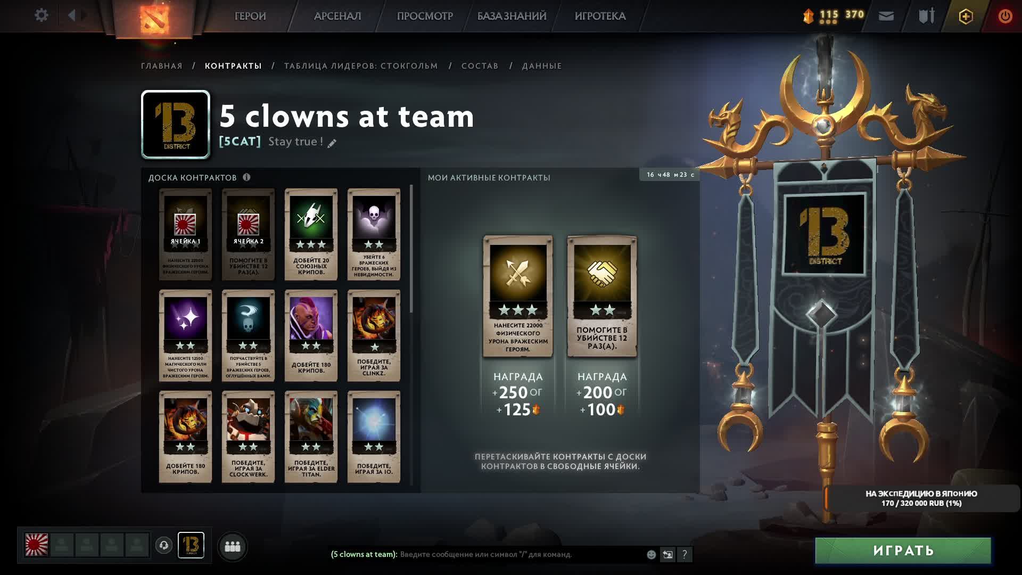Click the green ИГРАТЬ button
Viewport: 1022px width, 575px height.
903,550
